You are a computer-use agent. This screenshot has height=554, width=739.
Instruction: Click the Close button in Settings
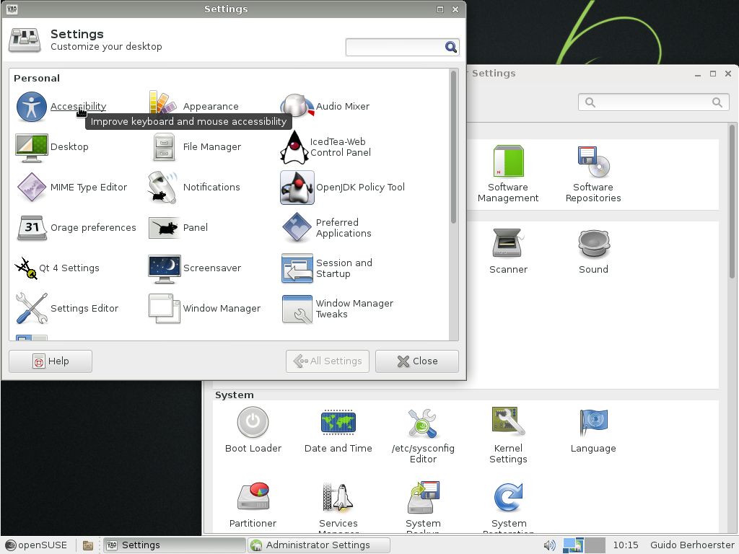417,361
